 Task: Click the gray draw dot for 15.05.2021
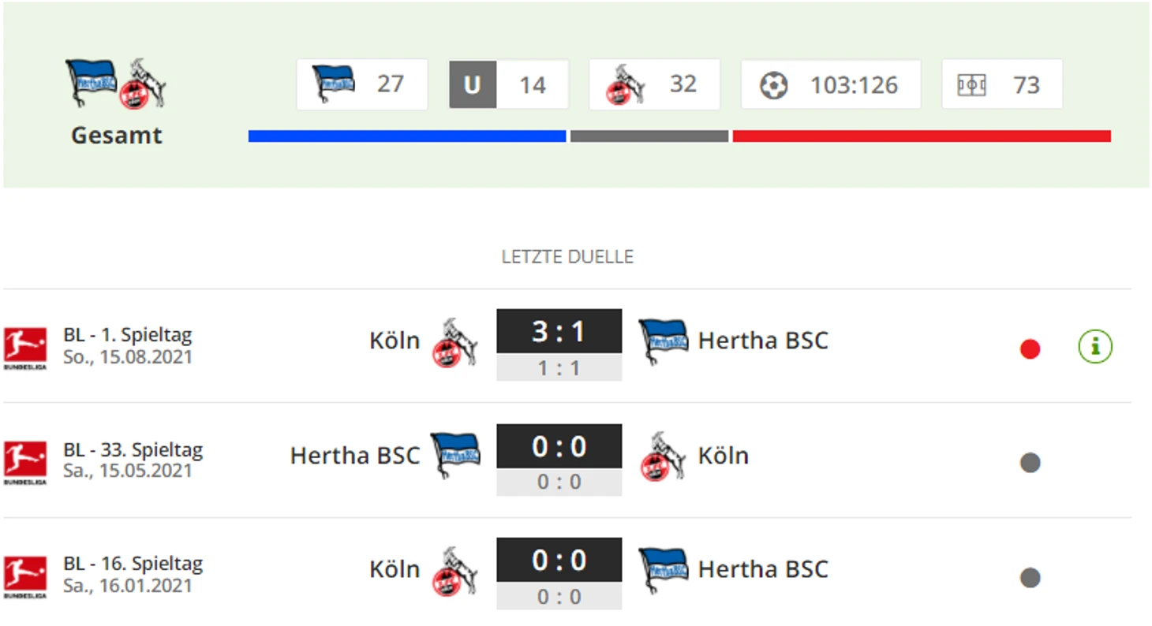[x=1030, y=463]
